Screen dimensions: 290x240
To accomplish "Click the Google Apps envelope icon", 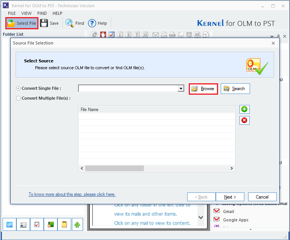I will point(217,219).
